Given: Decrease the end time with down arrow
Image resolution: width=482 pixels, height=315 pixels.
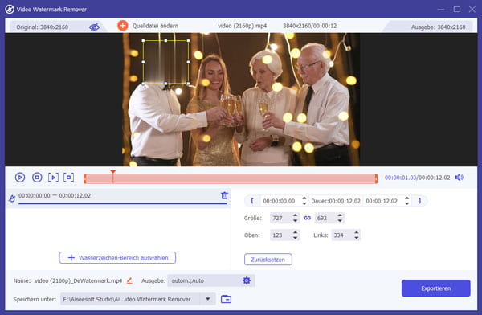Looking at the screenshot, I should (x=407, y=203).
